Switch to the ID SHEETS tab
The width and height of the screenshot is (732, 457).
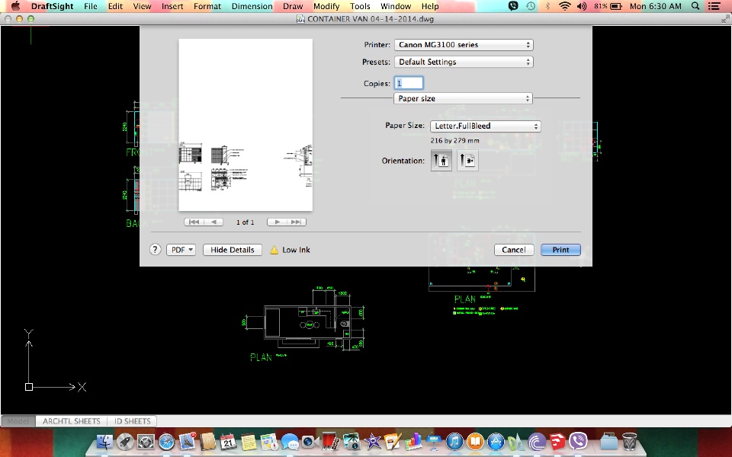133,421
